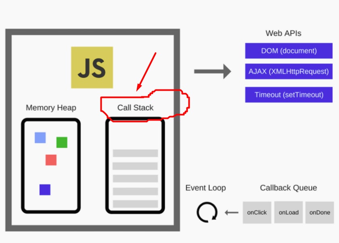Select the AJAX (XMLHttpRequest) box

289,71
